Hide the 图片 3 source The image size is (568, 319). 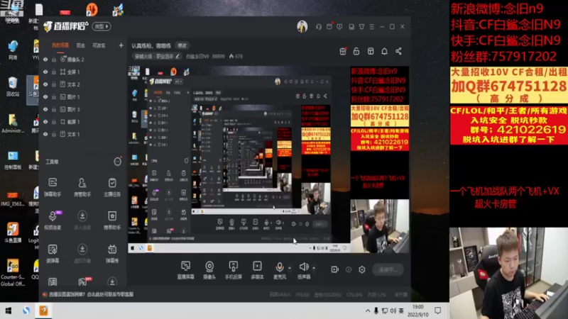tap(45, 109)
